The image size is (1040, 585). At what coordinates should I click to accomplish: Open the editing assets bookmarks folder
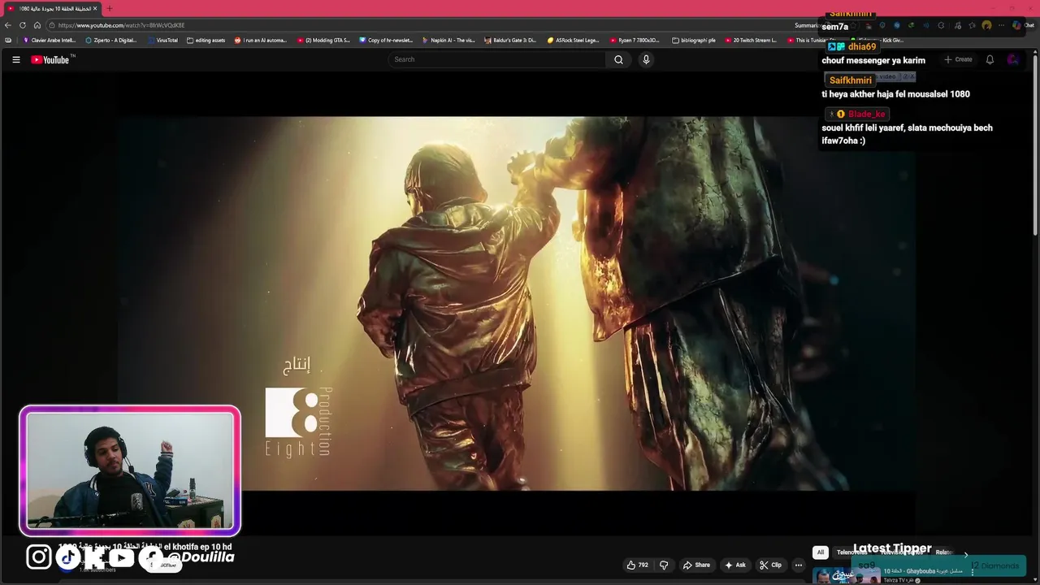coord(206,40)
